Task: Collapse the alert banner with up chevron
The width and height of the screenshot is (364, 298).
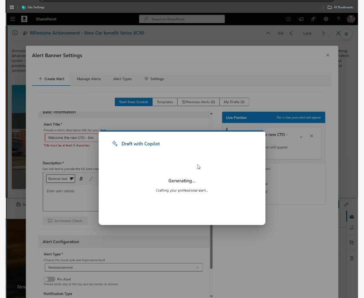Action: pos(268,33)
